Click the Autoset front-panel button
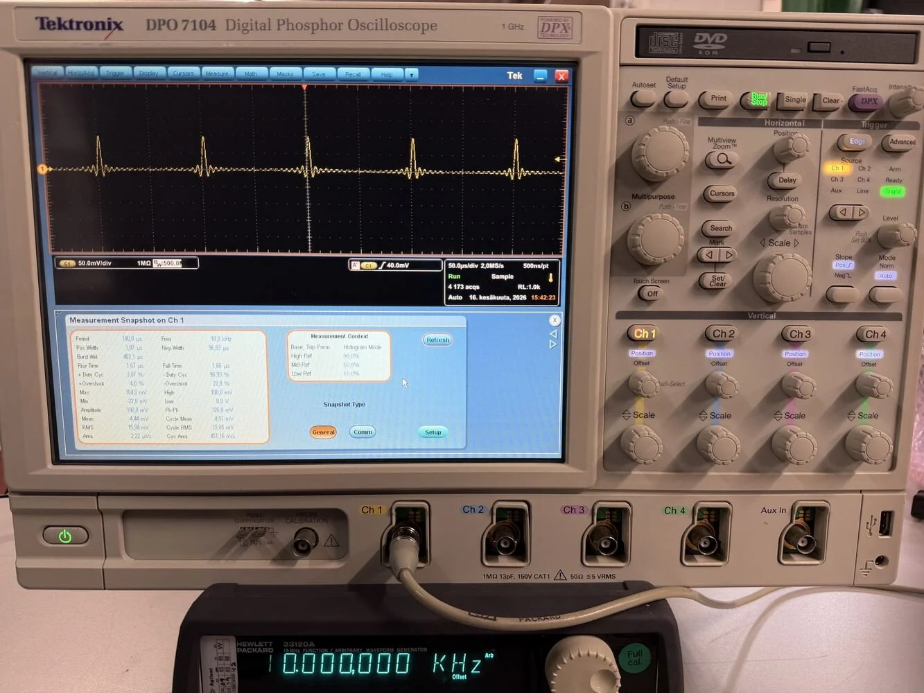This screenshot has width=924, height=693. point(643,99)
